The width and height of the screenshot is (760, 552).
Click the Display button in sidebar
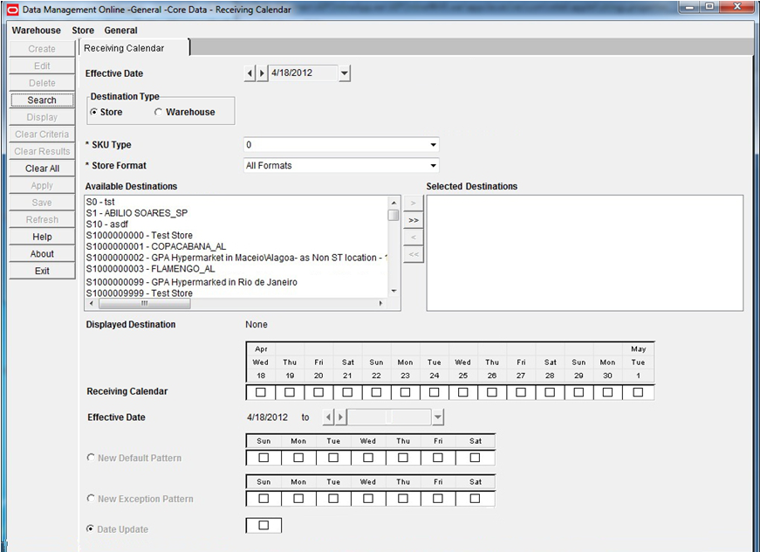pyautogui.click(x=42, y=117)
